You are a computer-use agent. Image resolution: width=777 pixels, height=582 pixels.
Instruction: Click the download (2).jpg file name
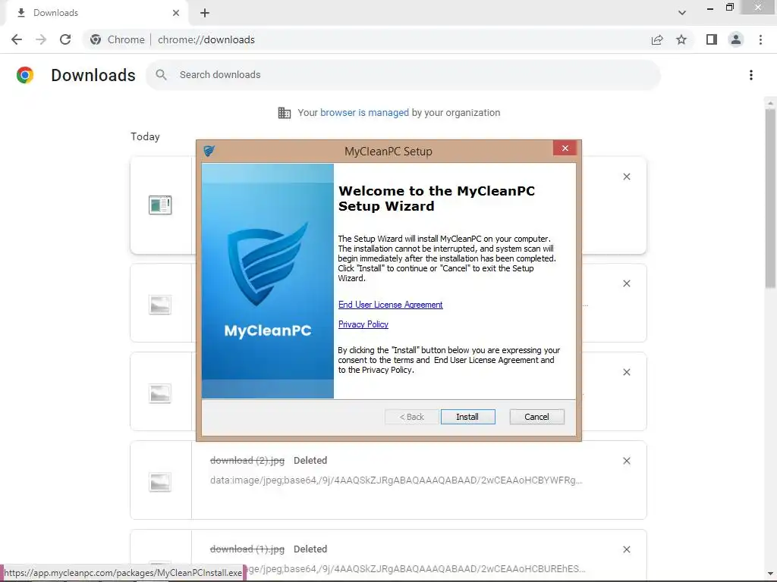tap(247, 460)
